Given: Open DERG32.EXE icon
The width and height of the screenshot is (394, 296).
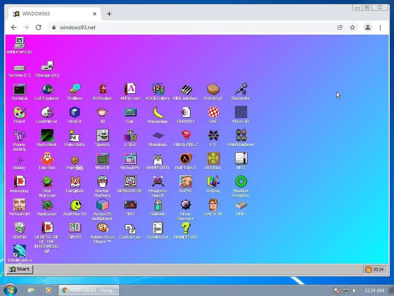Looking at the screenshot, I should pyautogui.click(x=130, y=182).
